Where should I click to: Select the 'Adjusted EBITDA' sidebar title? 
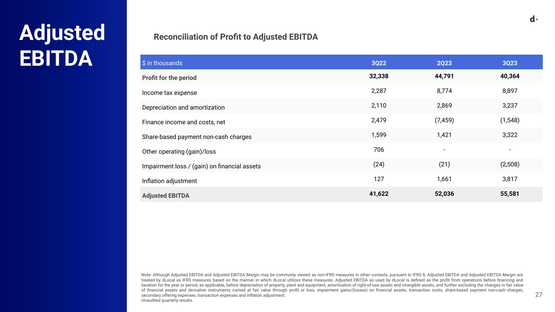tap(62, 45)
